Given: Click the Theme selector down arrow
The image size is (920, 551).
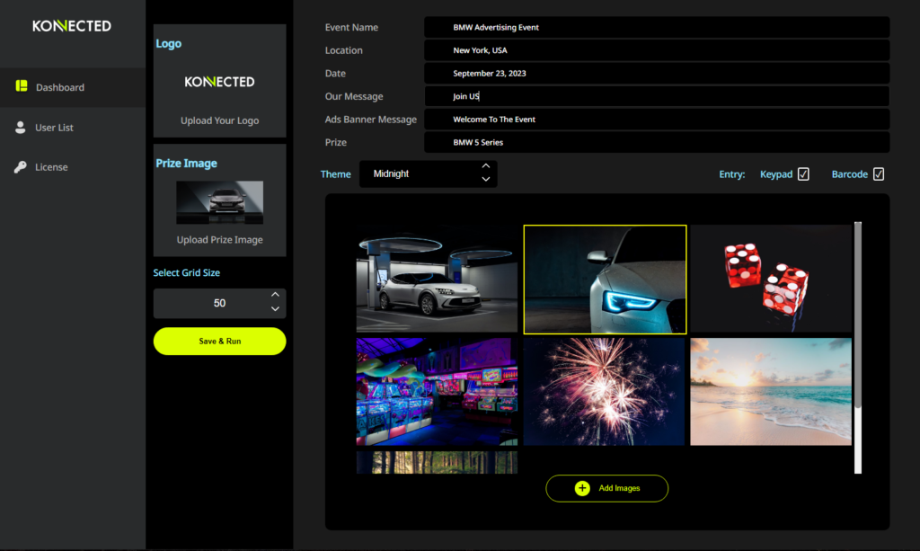Looking at the screenshot, I should 486,180.
